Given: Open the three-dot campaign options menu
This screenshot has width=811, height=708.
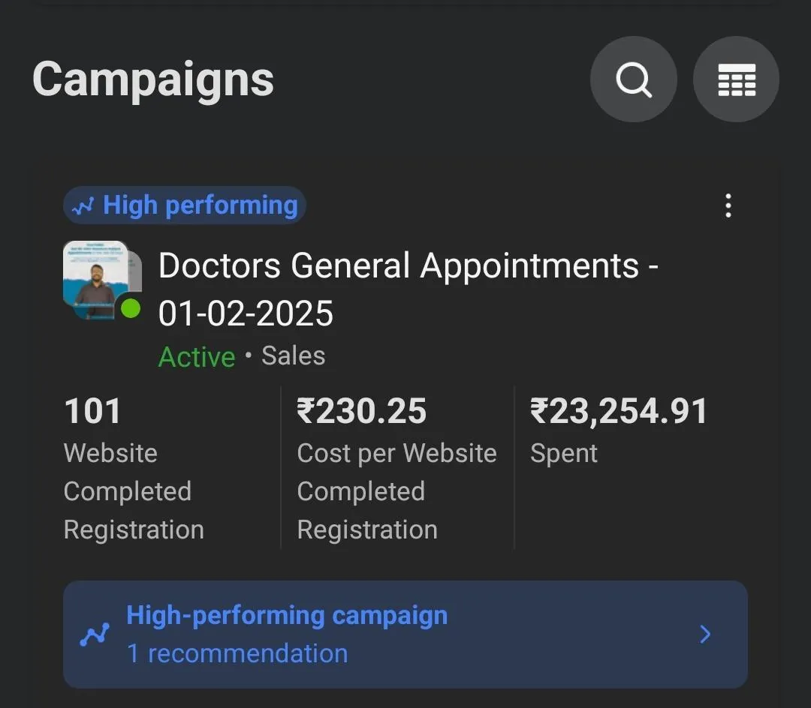Looking at the screenshot, I should tap(728, 205).
